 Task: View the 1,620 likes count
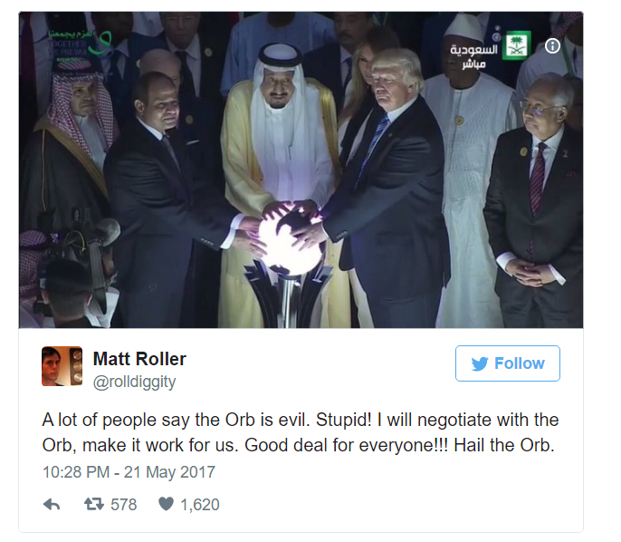(200, 505)
